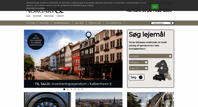Open the Forside menu item

[x=31, y=23]
